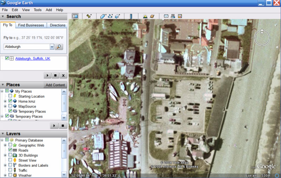This screenshot has height=178, width=281.
Task: Select the Fly To tab
Action: tap(8, 25)
